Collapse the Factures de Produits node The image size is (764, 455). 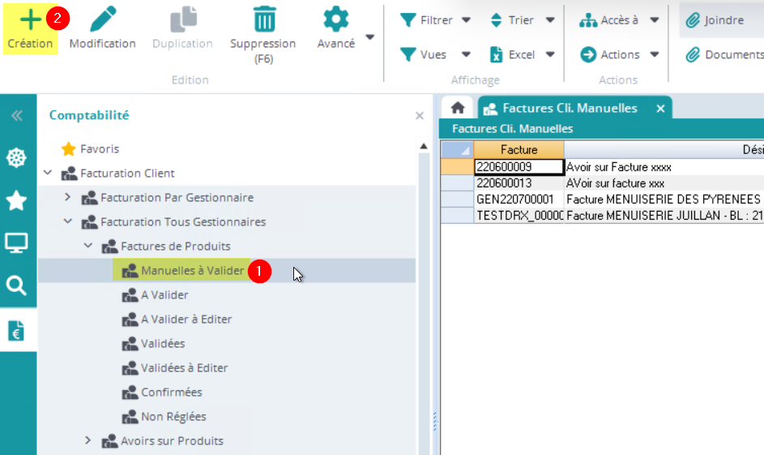point(88,246)
